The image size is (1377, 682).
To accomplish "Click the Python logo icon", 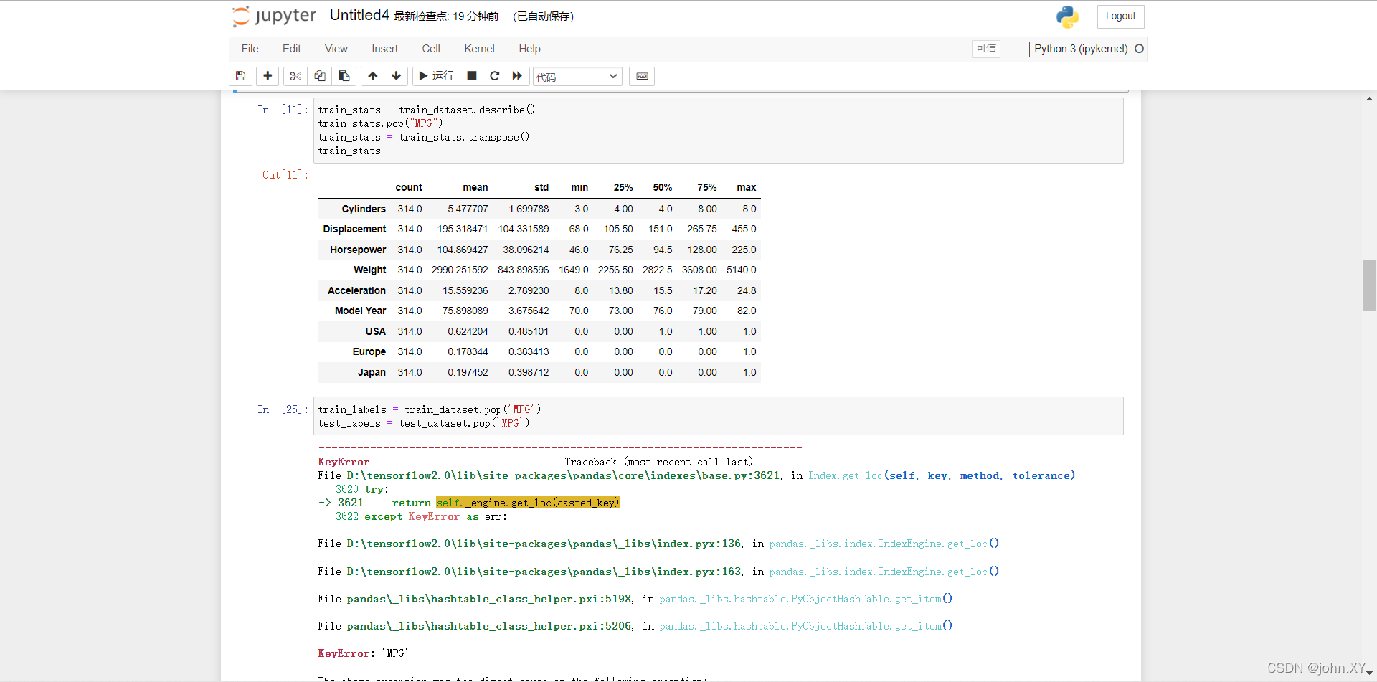I will coord(1067,16).
